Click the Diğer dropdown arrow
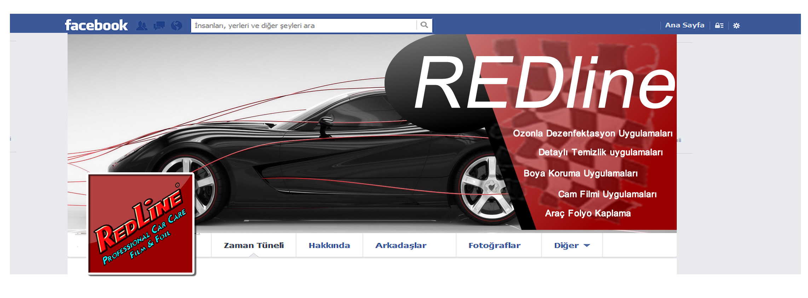 (587, 246)
